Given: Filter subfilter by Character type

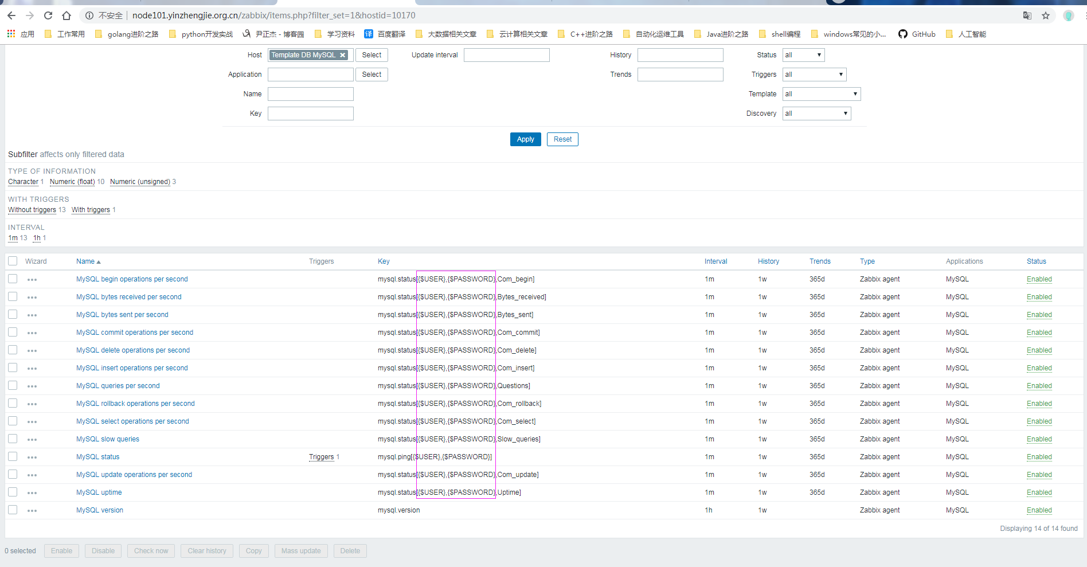Looking at the screenshot, I should pyautogui.click(x=23, y=182).
